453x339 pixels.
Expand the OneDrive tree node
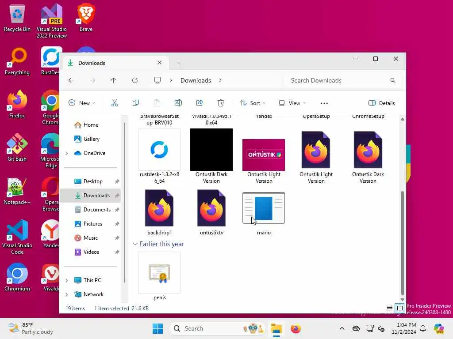67,153
